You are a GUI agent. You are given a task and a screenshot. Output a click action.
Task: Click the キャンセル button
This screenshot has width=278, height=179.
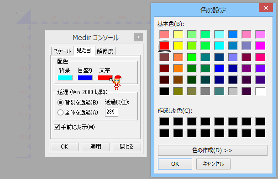(213, 164)
